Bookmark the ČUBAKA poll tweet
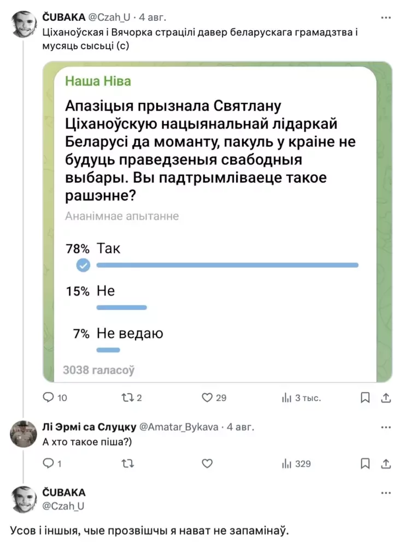 (365, 398)
